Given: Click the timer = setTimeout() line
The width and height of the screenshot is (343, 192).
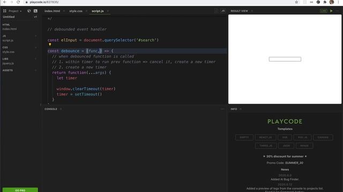Looking at the screenshot, I should click(x=79, y=94).
